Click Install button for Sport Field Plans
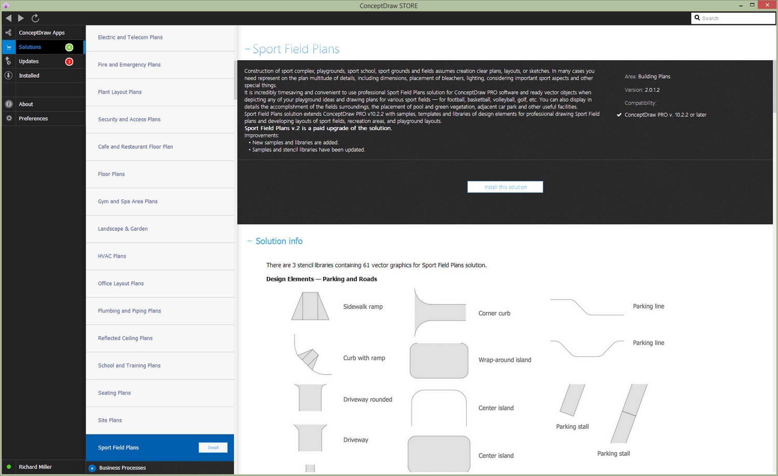Screen dimensions: 778x476 (x=213, y=447)
